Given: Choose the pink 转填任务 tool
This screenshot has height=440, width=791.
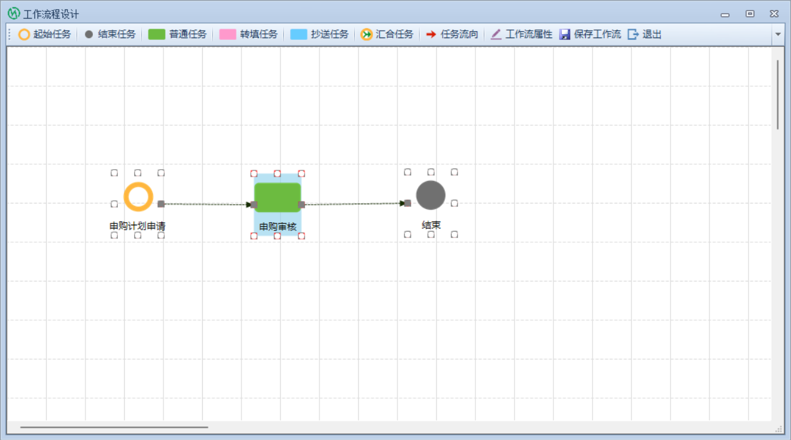Looking at the screenshot, I should (x=248, y=34).
